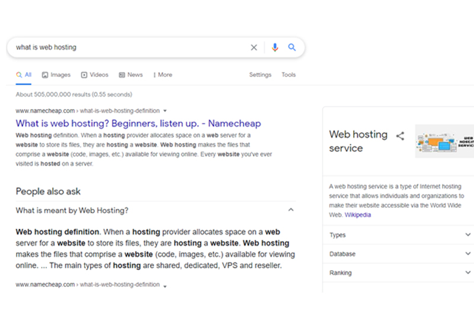Open the Images search tab
Screen dimensions: 474x321
pyautogui.click(x=56, y=75)
